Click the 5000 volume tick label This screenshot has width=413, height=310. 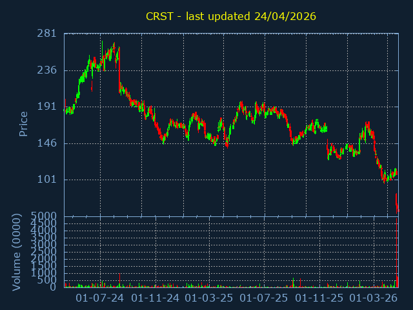45,216
